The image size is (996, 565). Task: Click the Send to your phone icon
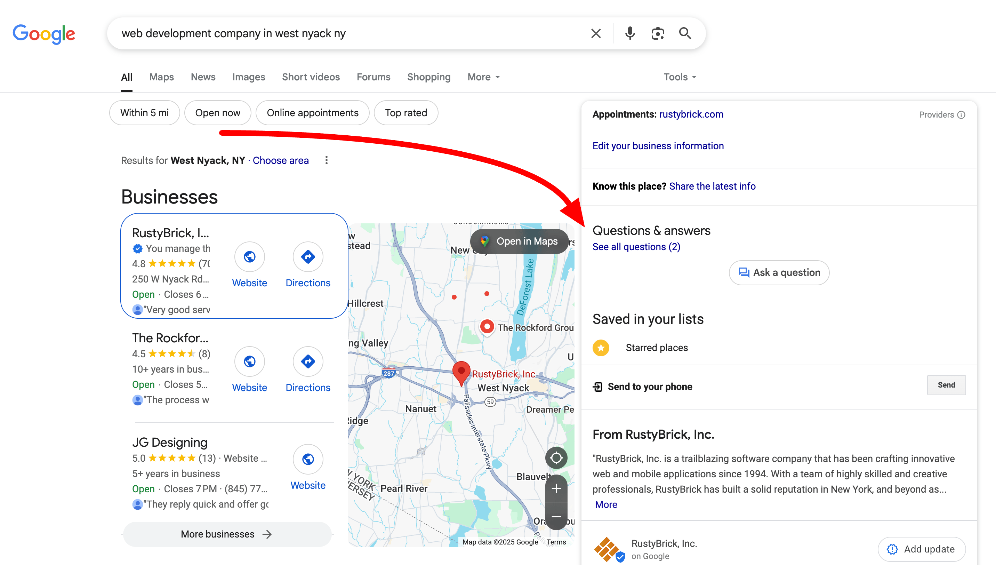598,387
